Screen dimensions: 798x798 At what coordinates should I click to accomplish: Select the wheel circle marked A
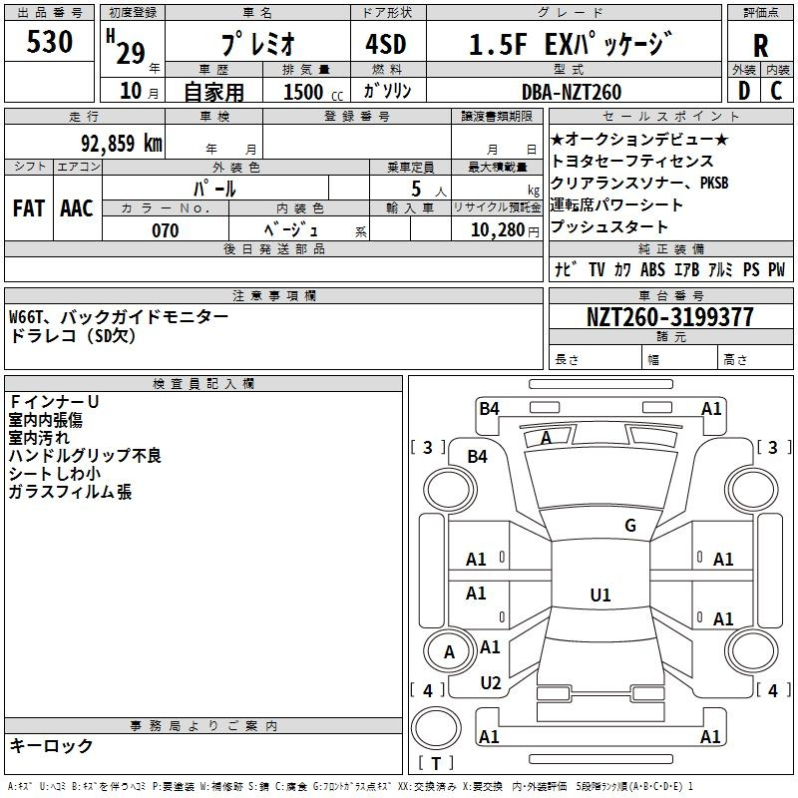tap(450, 651)
